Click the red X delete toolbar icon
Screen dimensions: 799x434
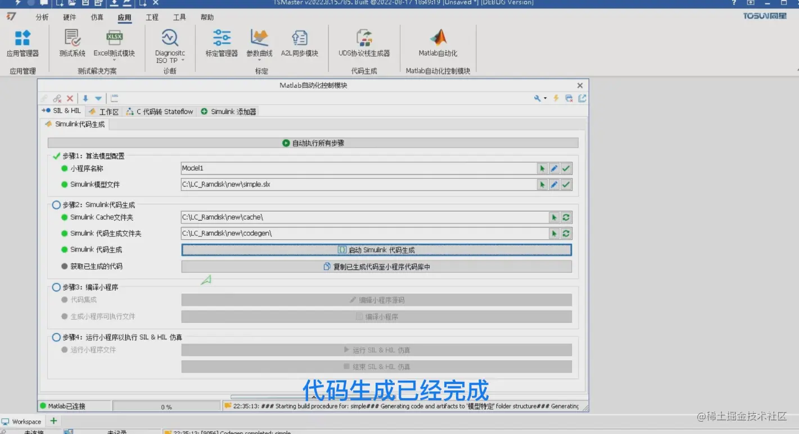(70, 98)
